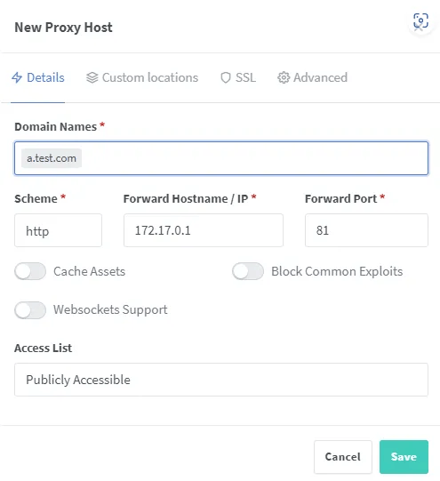Click the Save button

tap(404, 457)
